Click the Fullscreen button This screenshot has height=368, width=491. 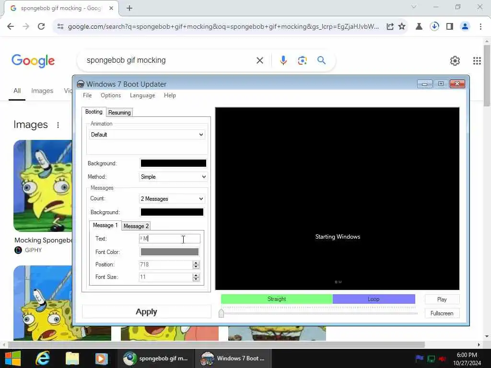442,313
